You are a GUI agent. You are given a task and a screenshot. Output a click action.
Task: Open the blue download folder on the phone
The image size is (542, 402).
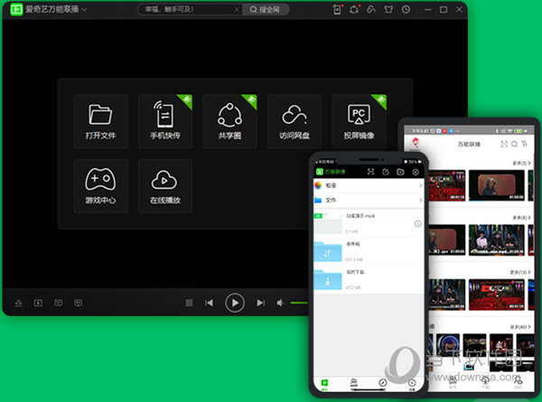pos(328,280)
